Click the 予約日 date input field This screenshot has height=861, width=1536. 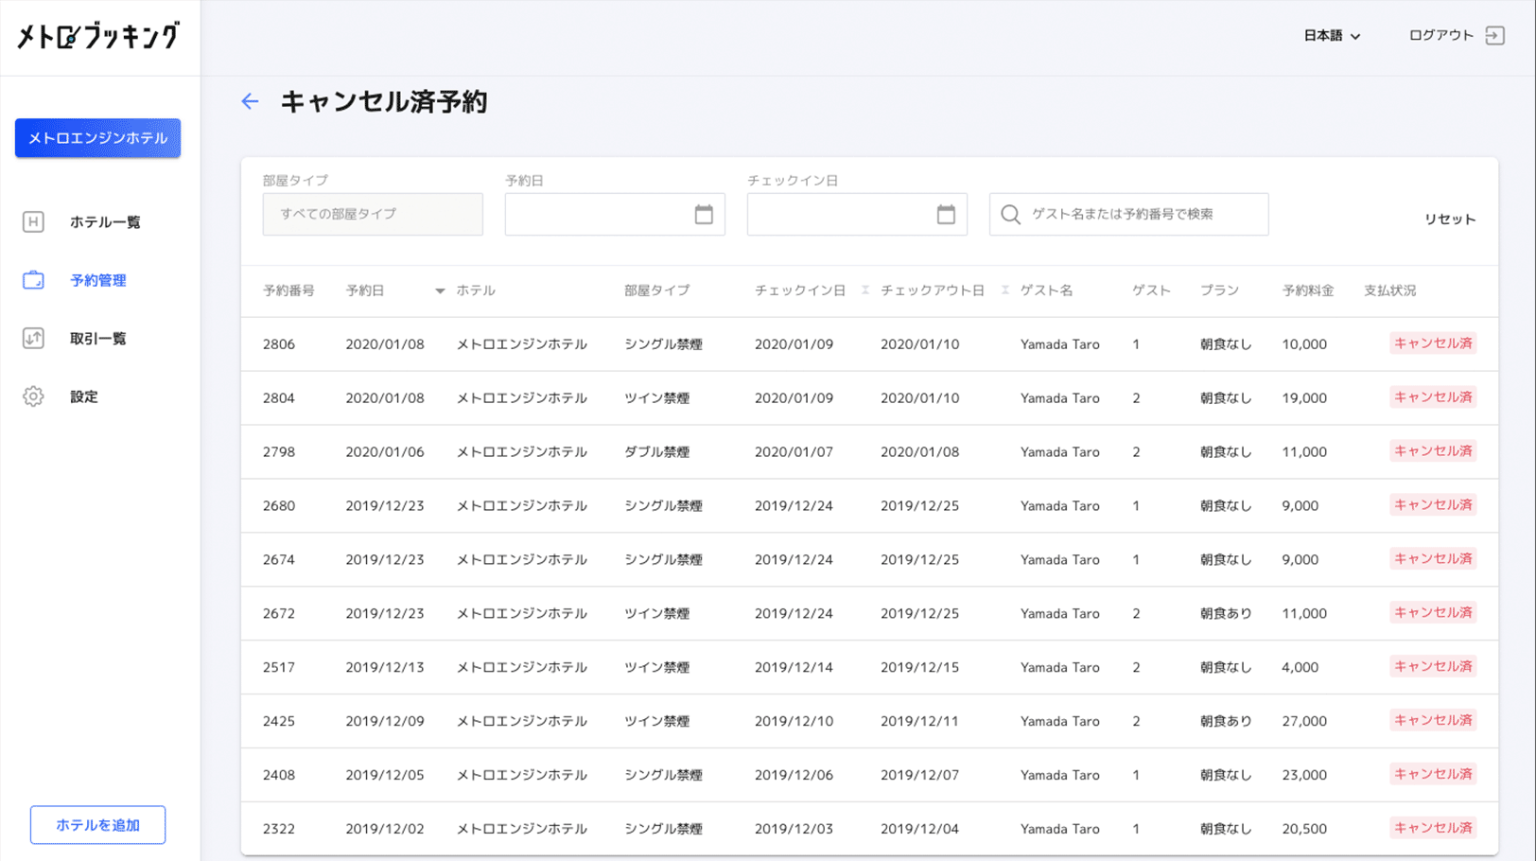(x=615, y=214)
